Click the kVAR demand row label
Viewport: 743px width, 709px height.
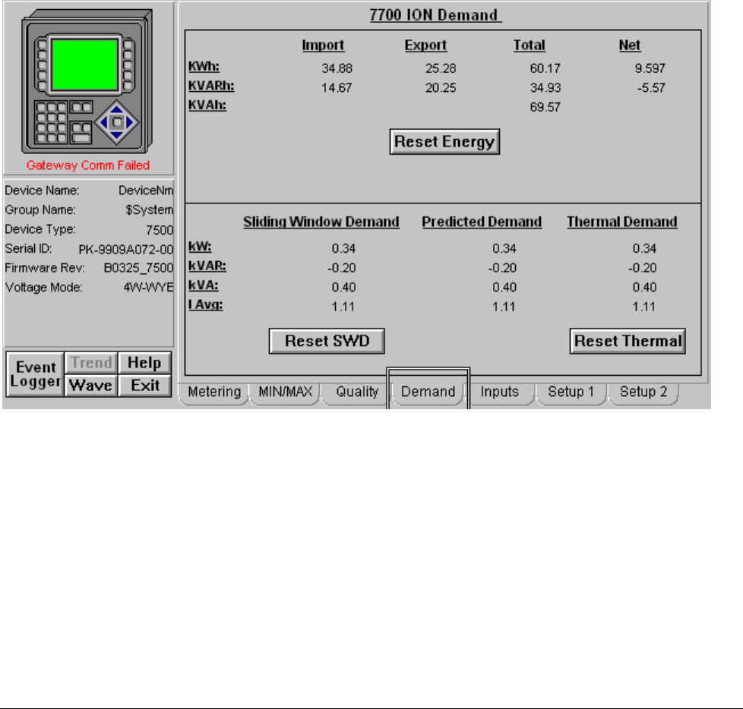pyautogui.click(x=207, y=266)
